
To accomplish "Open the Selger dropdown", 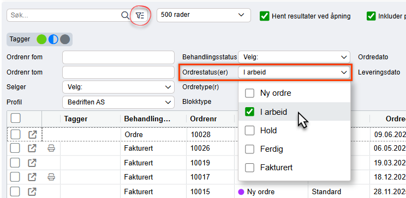I will tap(118, 87).
